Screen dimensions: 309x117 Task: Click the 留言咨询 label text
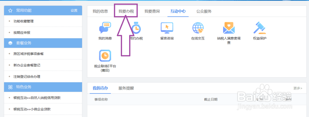167,38
